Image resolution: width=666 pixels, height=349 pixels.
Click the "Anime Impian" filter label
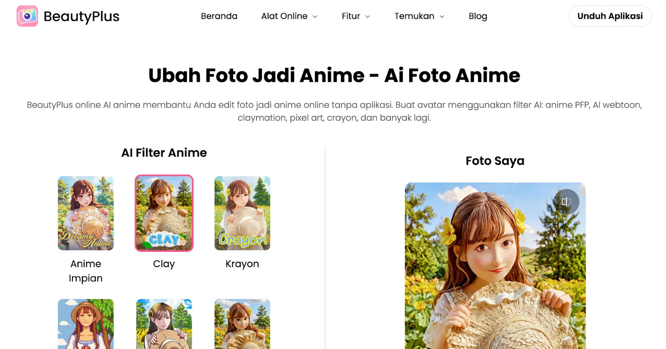pos(86,271)
